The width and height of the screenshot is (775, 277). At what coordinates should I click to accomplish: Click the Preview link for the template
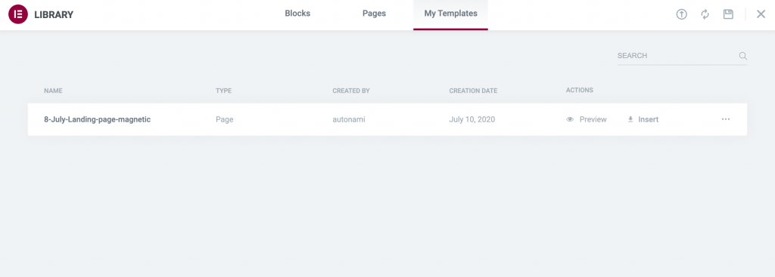click(x=593, y=119)
